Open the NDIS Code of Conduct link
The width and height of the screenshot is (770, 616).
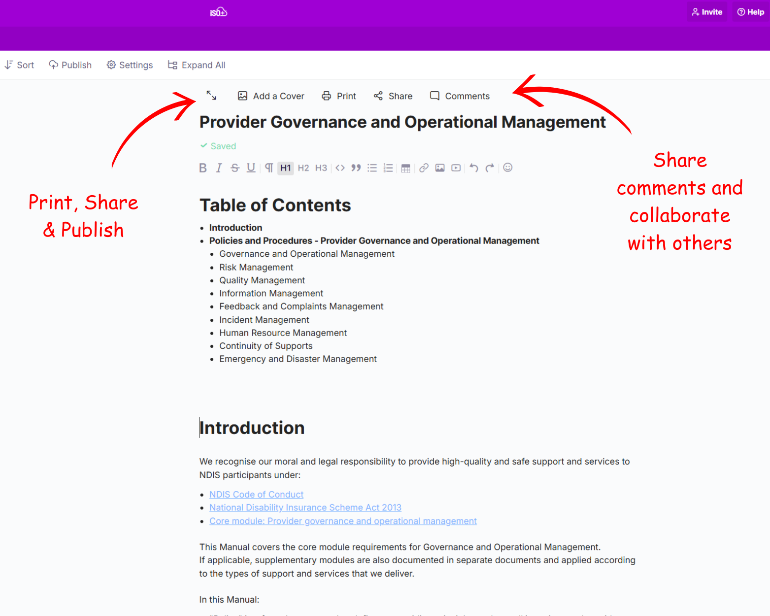[256, 494]
